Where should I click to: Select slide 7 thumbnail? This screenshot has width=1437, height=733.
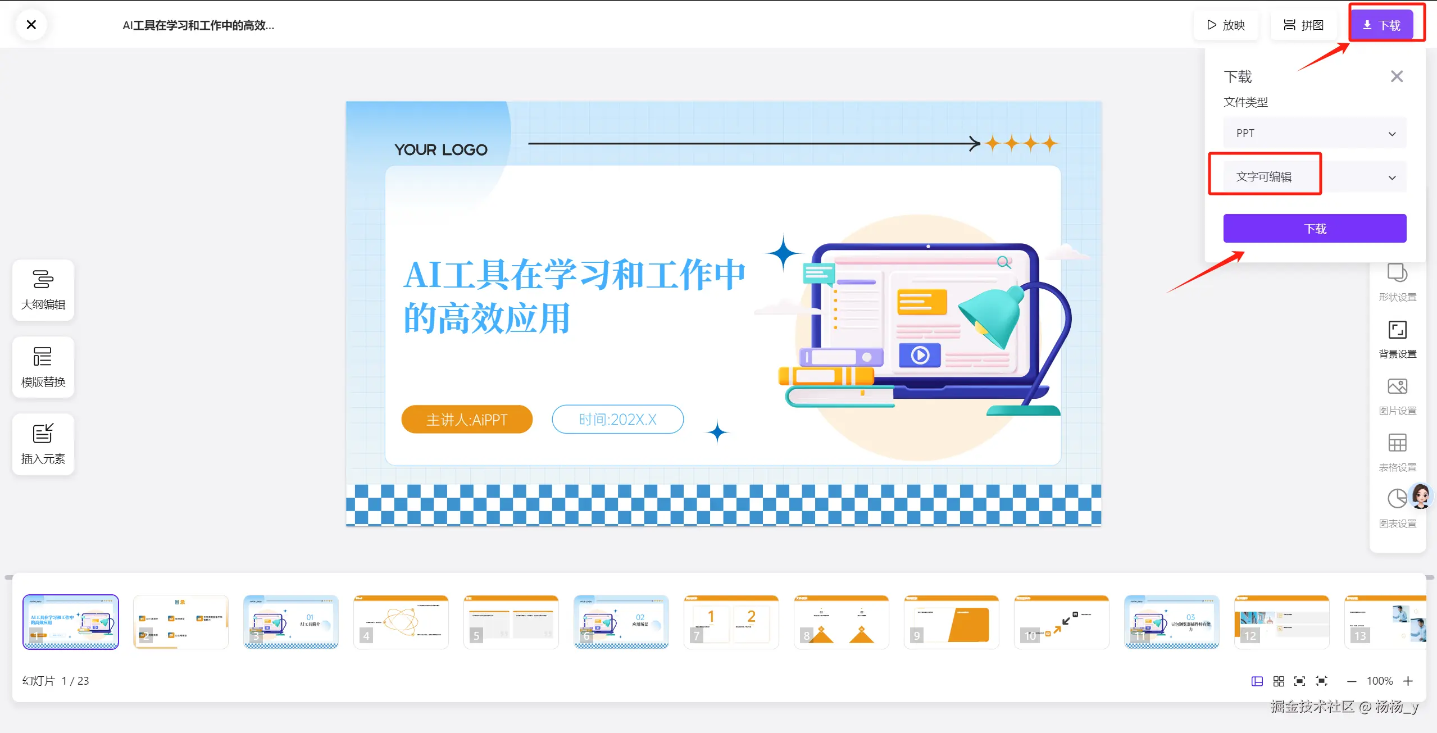(731, 622)
